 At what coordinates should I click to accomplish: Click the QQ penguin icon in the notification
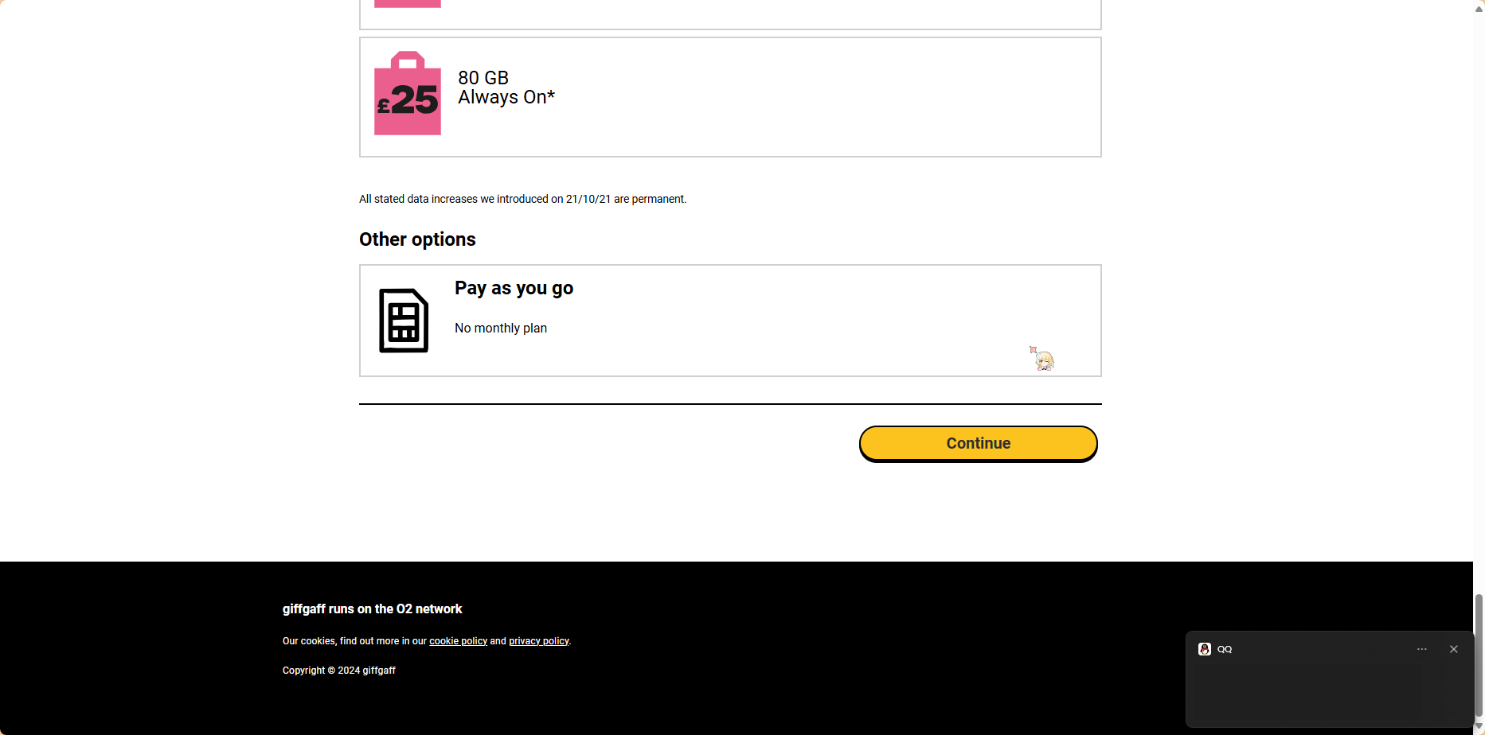1204,649
